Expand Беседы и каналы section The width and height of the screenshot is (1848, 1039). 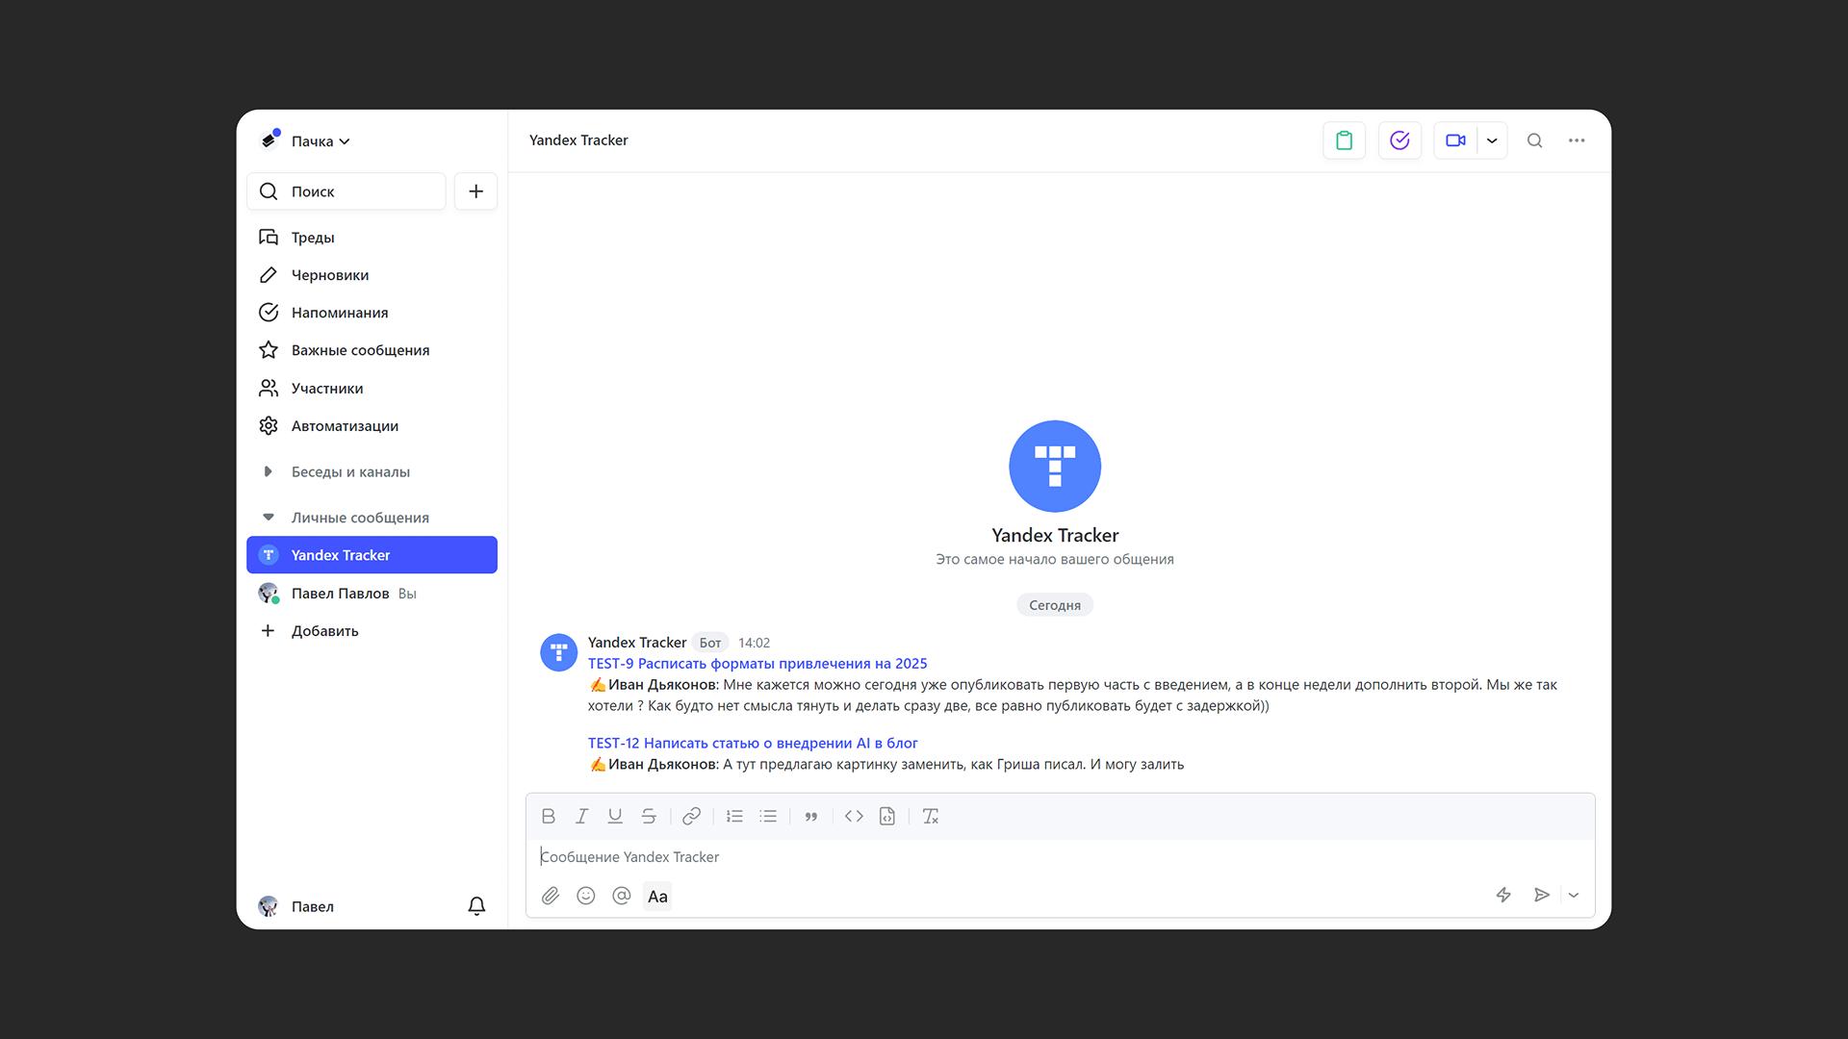[350, 471]
